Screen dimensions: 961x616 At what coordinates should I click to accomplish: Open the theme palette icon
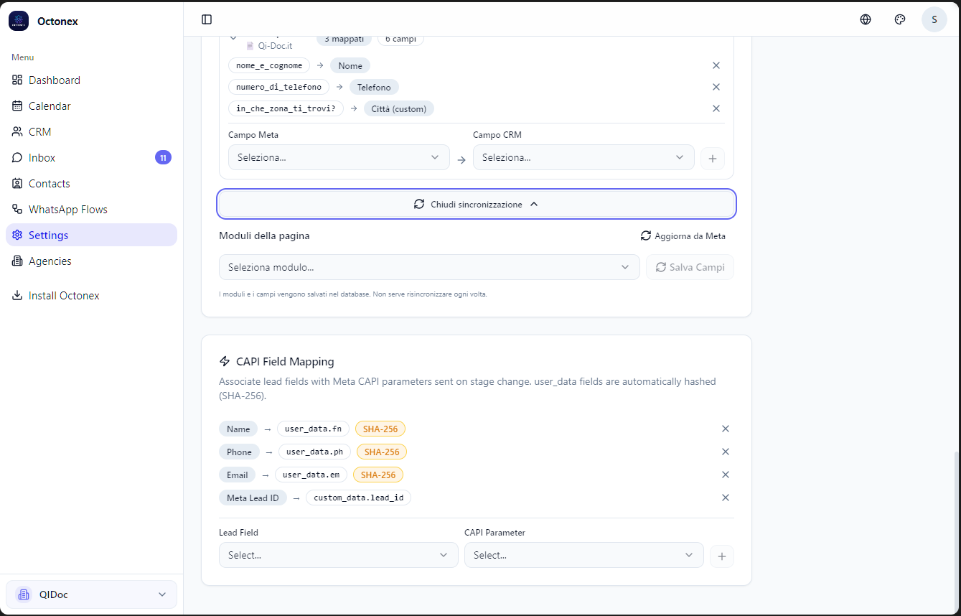point(900,19)
